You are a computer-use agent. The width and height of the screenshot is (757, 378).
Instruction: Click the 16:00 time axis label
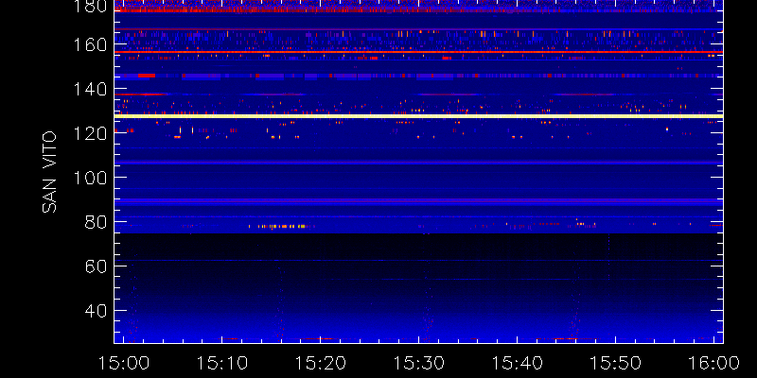[714, 363]
